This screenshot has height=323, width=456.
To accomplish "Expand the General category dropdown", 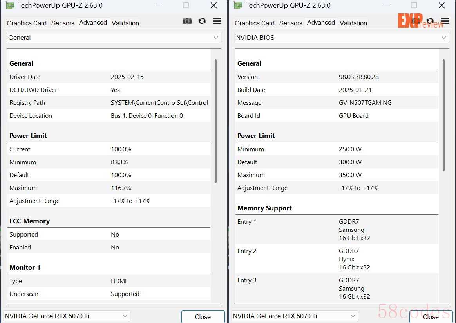I will click(114, 38).
